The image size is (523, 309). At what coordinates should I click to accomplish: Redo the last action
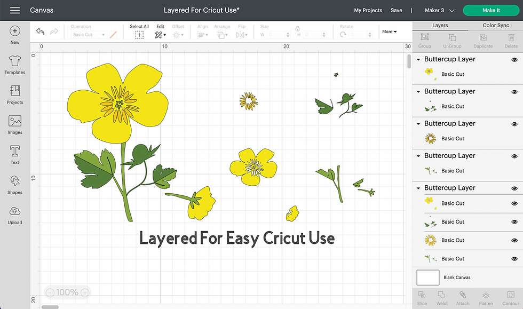click(x=54, y=31)
